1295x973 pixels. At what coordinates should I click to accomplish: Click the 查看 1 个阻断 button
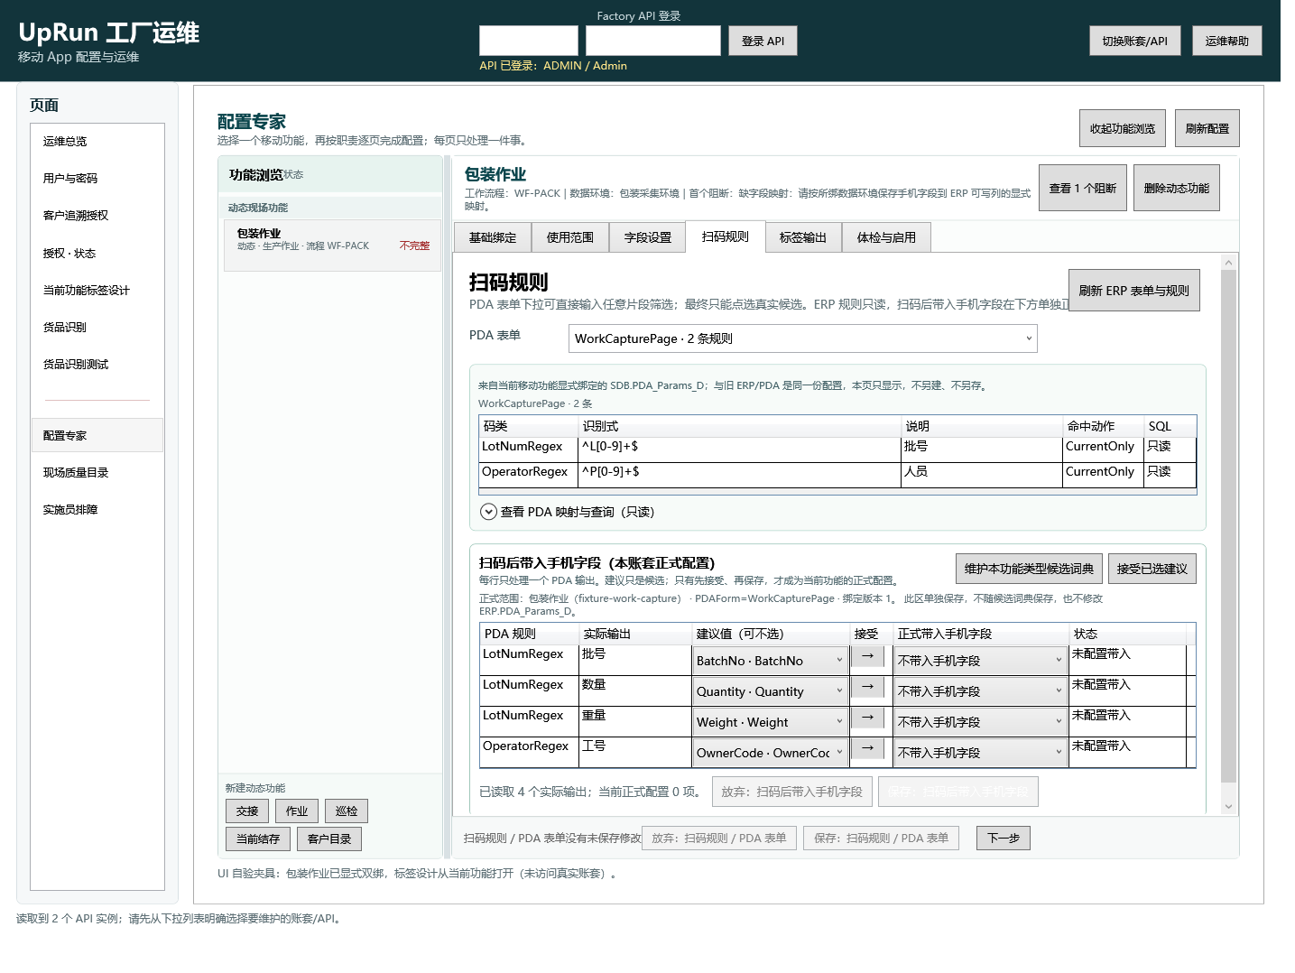[1082, 188]
